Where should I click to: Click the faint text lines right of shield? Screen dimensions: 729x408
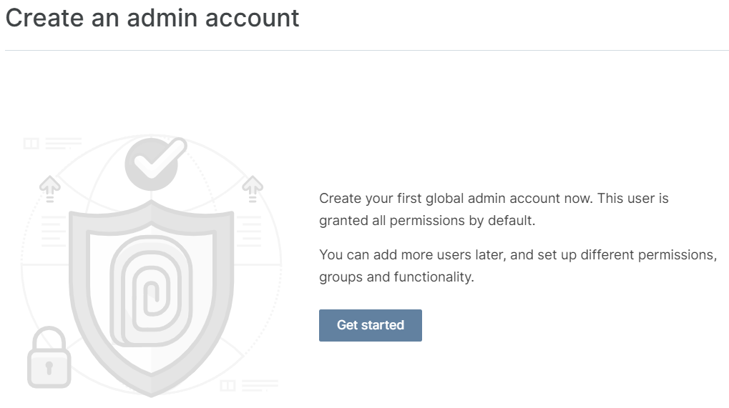tap(249, 231)
